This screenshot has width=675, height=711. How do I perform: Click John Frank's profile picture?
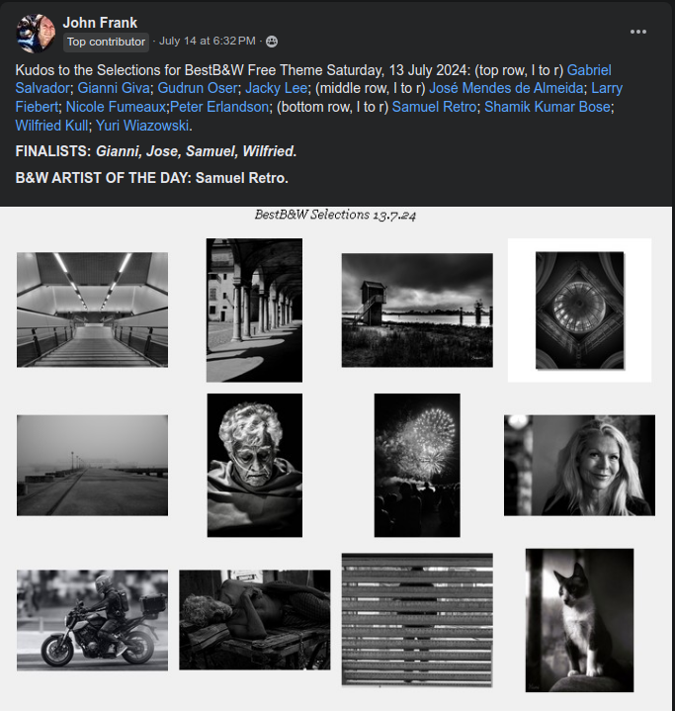pyautogui.click(x=35, y=33)
